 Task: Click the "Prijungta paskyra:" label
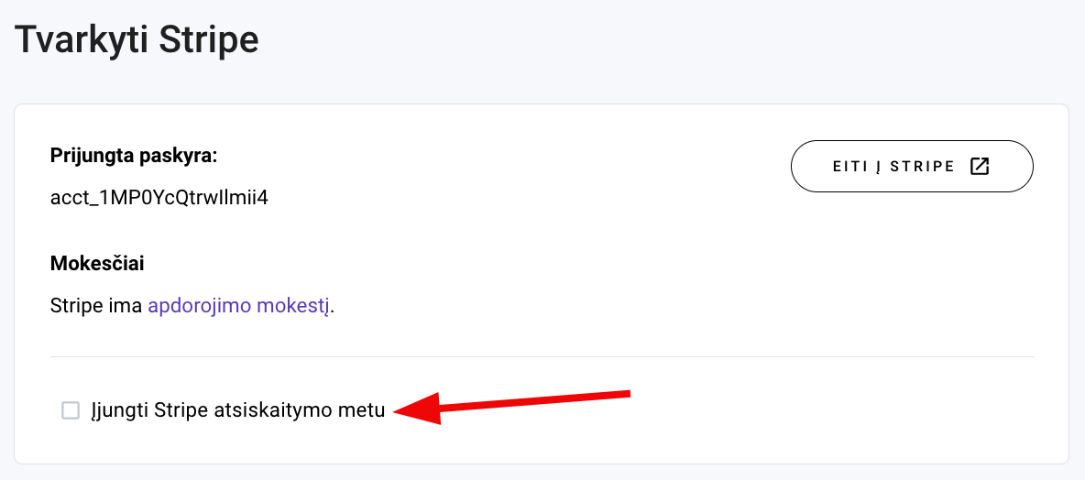[134, 155]
